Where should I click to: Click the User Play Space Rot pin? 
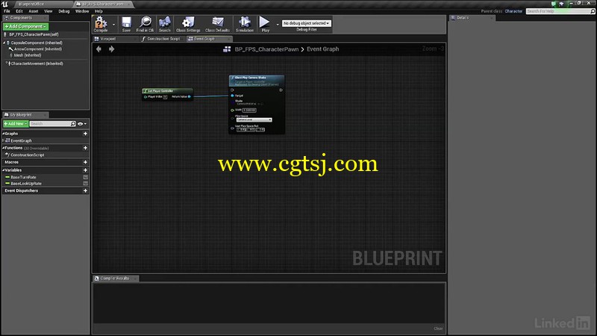tap(232, 128)
